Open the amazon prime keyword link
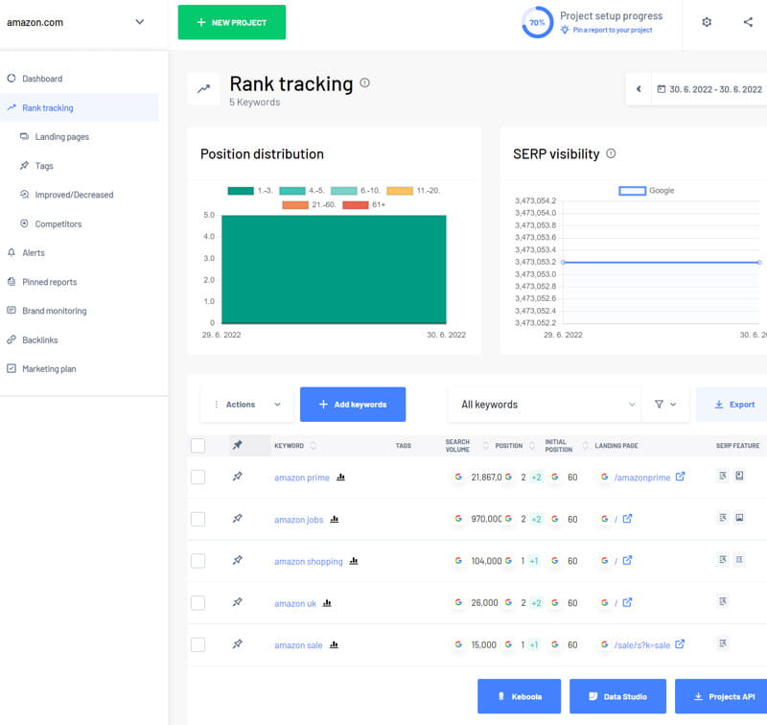 tap(302, 478)
